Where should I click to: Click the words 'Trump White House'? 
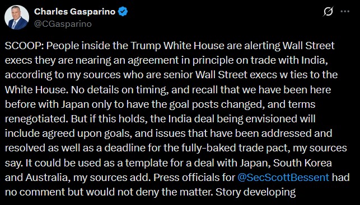tap(177, 46)
